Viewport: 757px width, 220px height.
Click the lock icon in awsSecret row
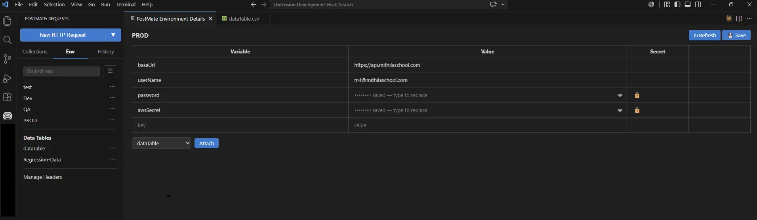pos(637,110)
